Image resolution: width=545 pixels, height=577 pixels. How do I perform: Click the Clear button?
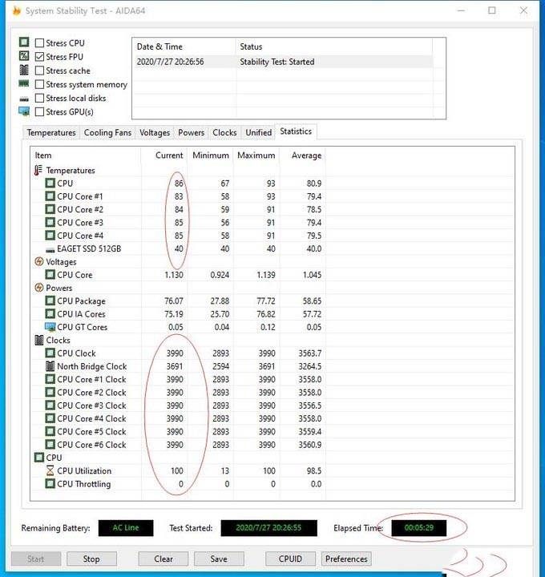163,559
